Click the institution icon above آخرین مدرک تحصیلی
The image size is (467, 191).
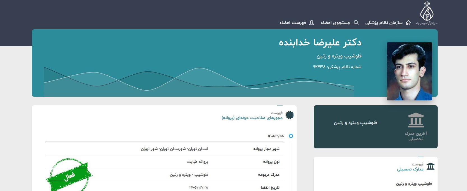click(x=416, y=120)
